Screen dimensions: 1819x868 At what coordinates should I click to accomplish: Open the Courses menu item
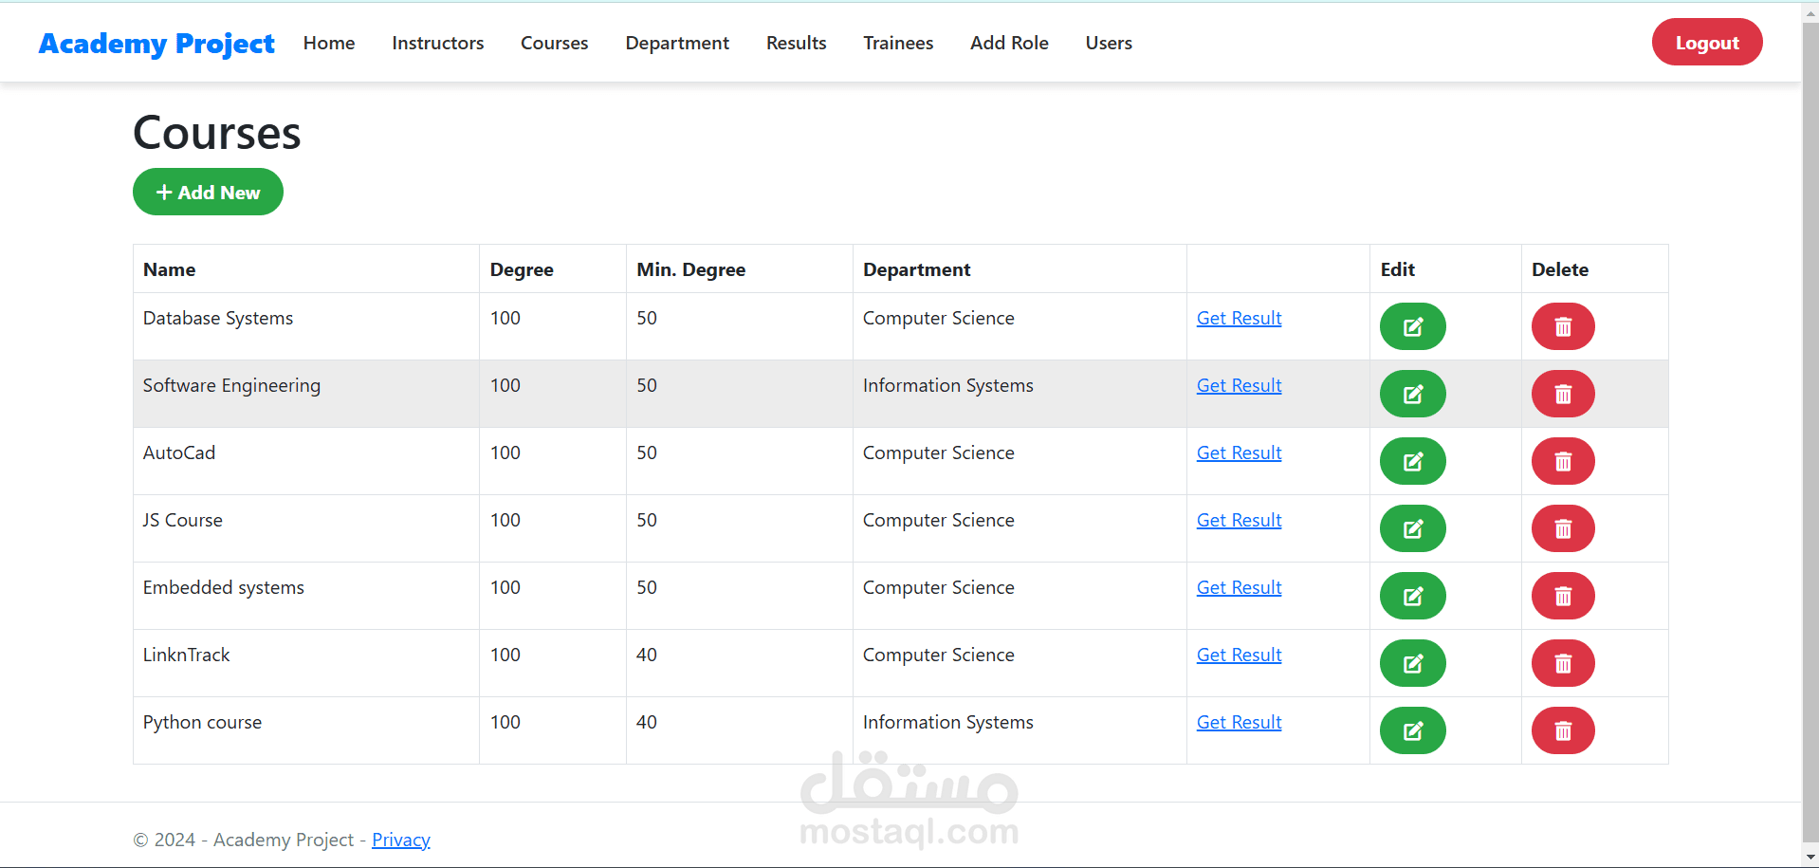point(554,43)
